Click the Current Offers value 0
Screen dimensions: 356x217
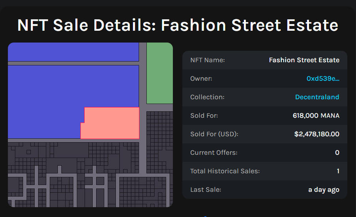pyautogui.click(x=337, y=153)
